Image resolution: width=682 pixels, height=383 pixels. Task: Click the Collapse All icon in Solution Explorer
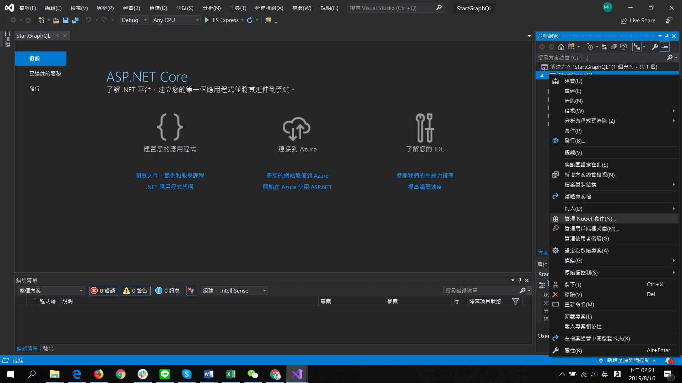(613, 47)
